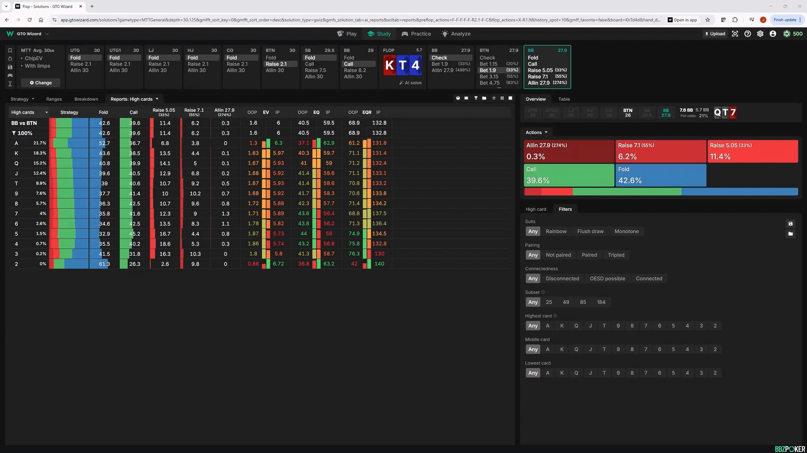Screen dimensions: 807x453
Task: Switch to the Table tab
Action: tap(564, 99)
